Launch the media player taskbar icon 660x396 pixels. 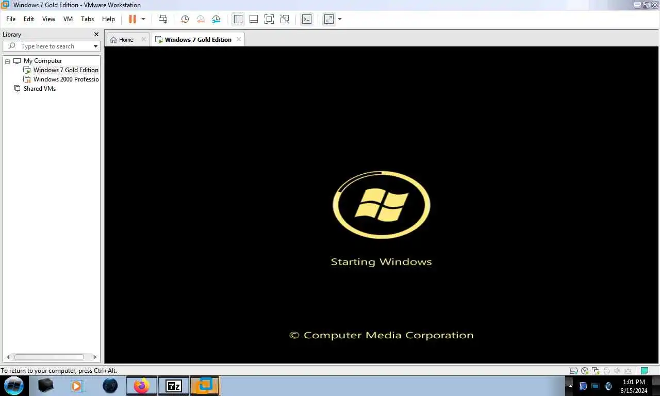coord(77,386)
